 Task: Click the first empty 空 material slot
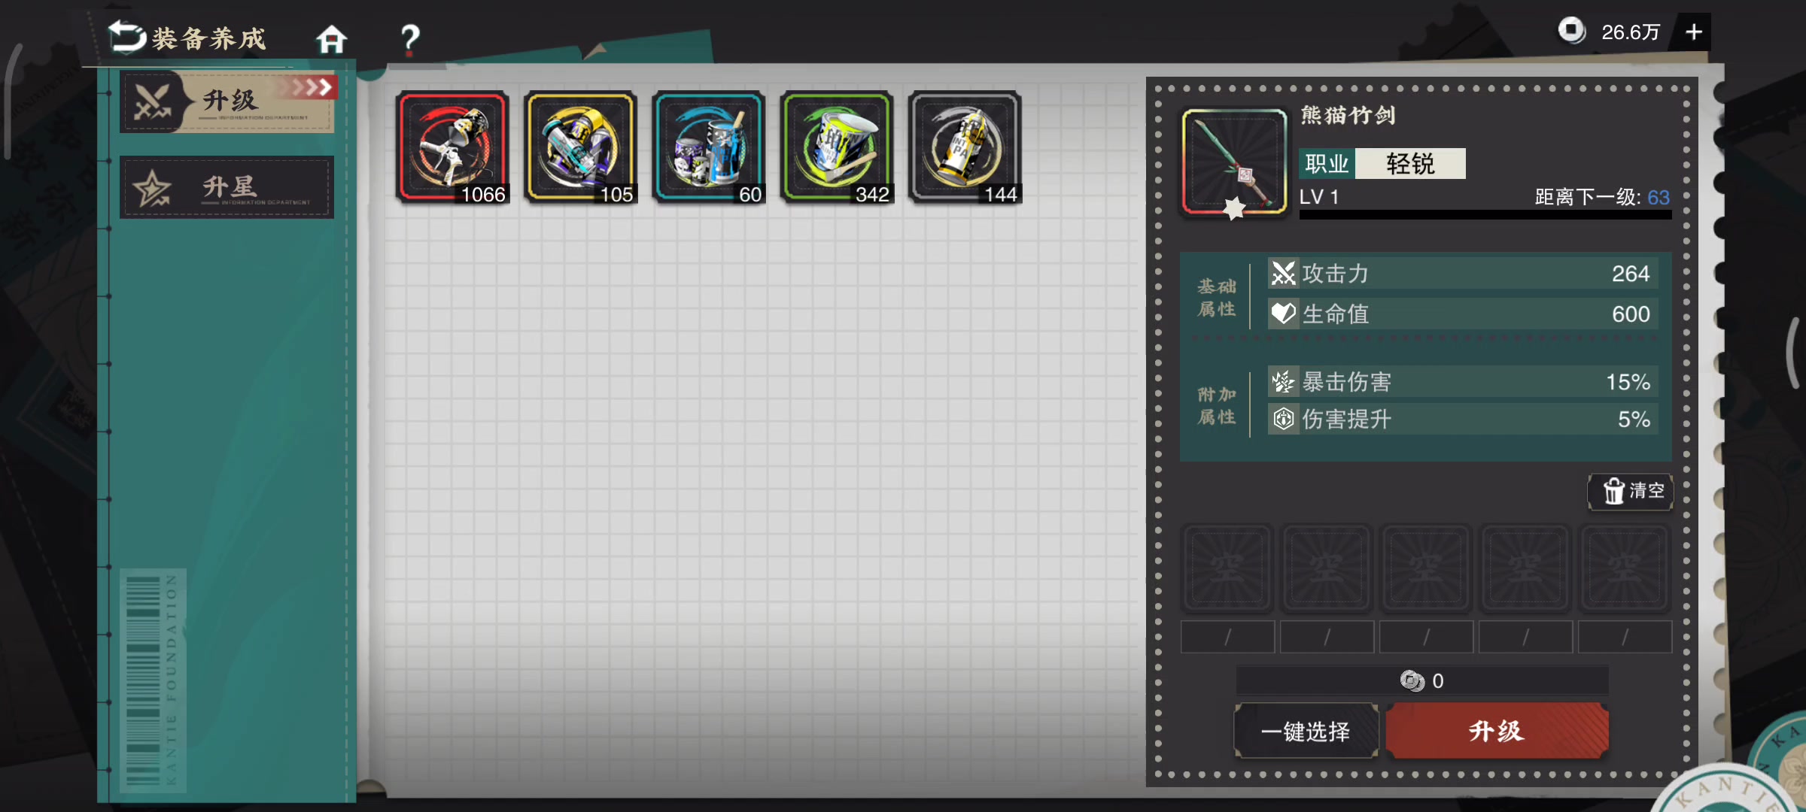tap(1227, 568)
